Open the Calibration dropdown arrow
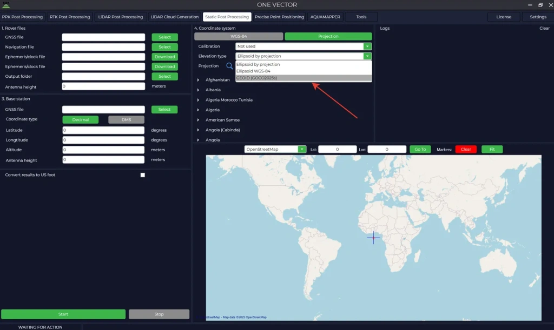The height and width of the screenshot is (330, 554). (x=367, y=46)
